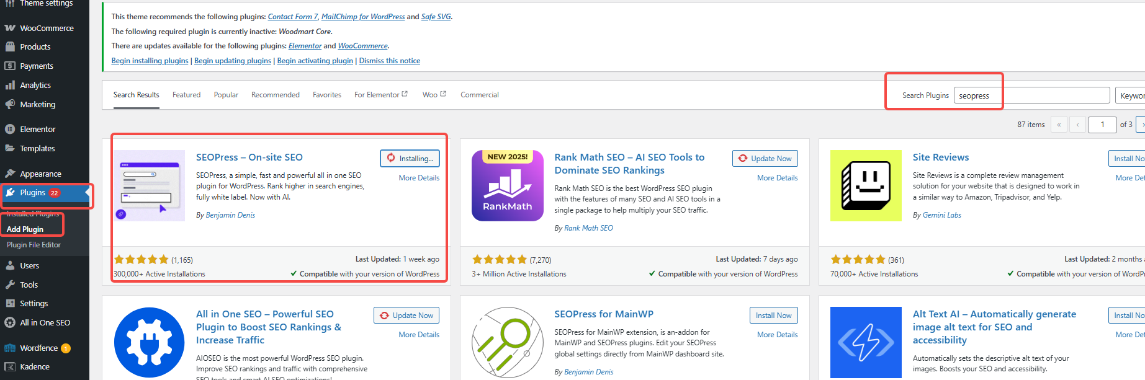Click the Appearance paintbrush icon
This screenshot has height=380, width=1145.
tap(10, 174)
